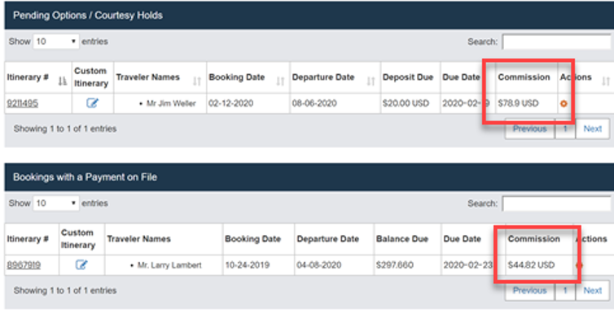Click the orange actions icon for itinerary 8967919
Screen dimensions: 614x310
pyautogui.click(x=579, y=265)
